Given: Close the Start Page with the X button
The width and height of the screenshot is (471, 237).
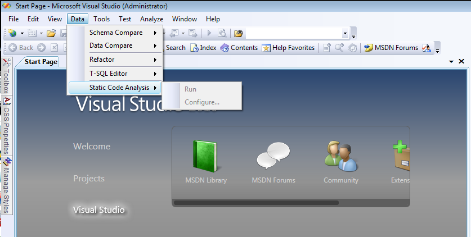Looking at the screenshot, I should (x=461, y=61).
